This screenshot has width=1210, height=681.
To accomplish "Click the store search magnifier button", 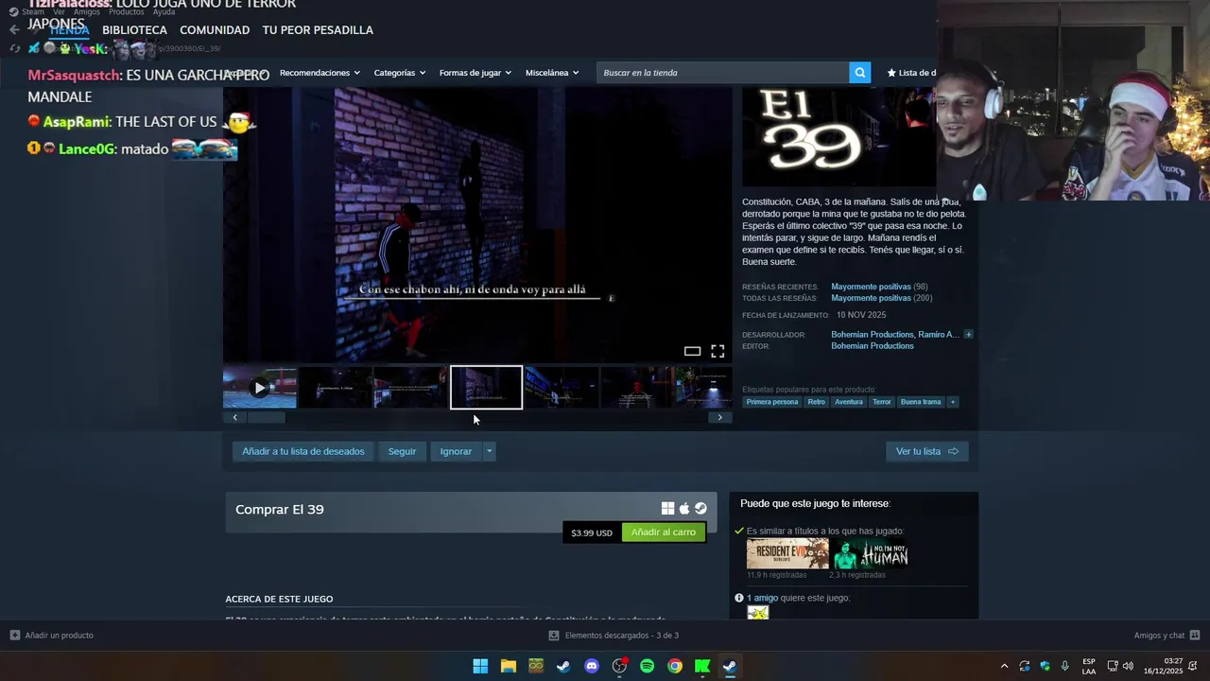I will [x=859, y=73].
